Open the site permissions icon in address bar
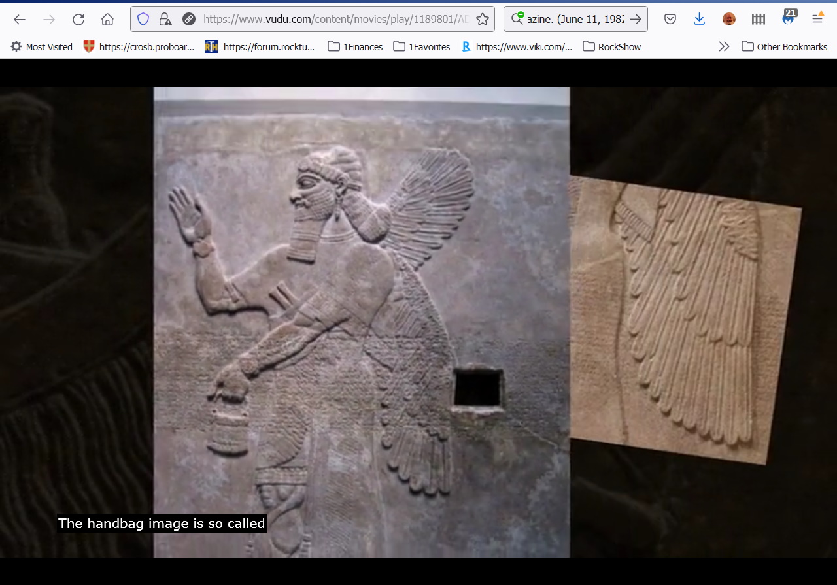 [189, 20]
